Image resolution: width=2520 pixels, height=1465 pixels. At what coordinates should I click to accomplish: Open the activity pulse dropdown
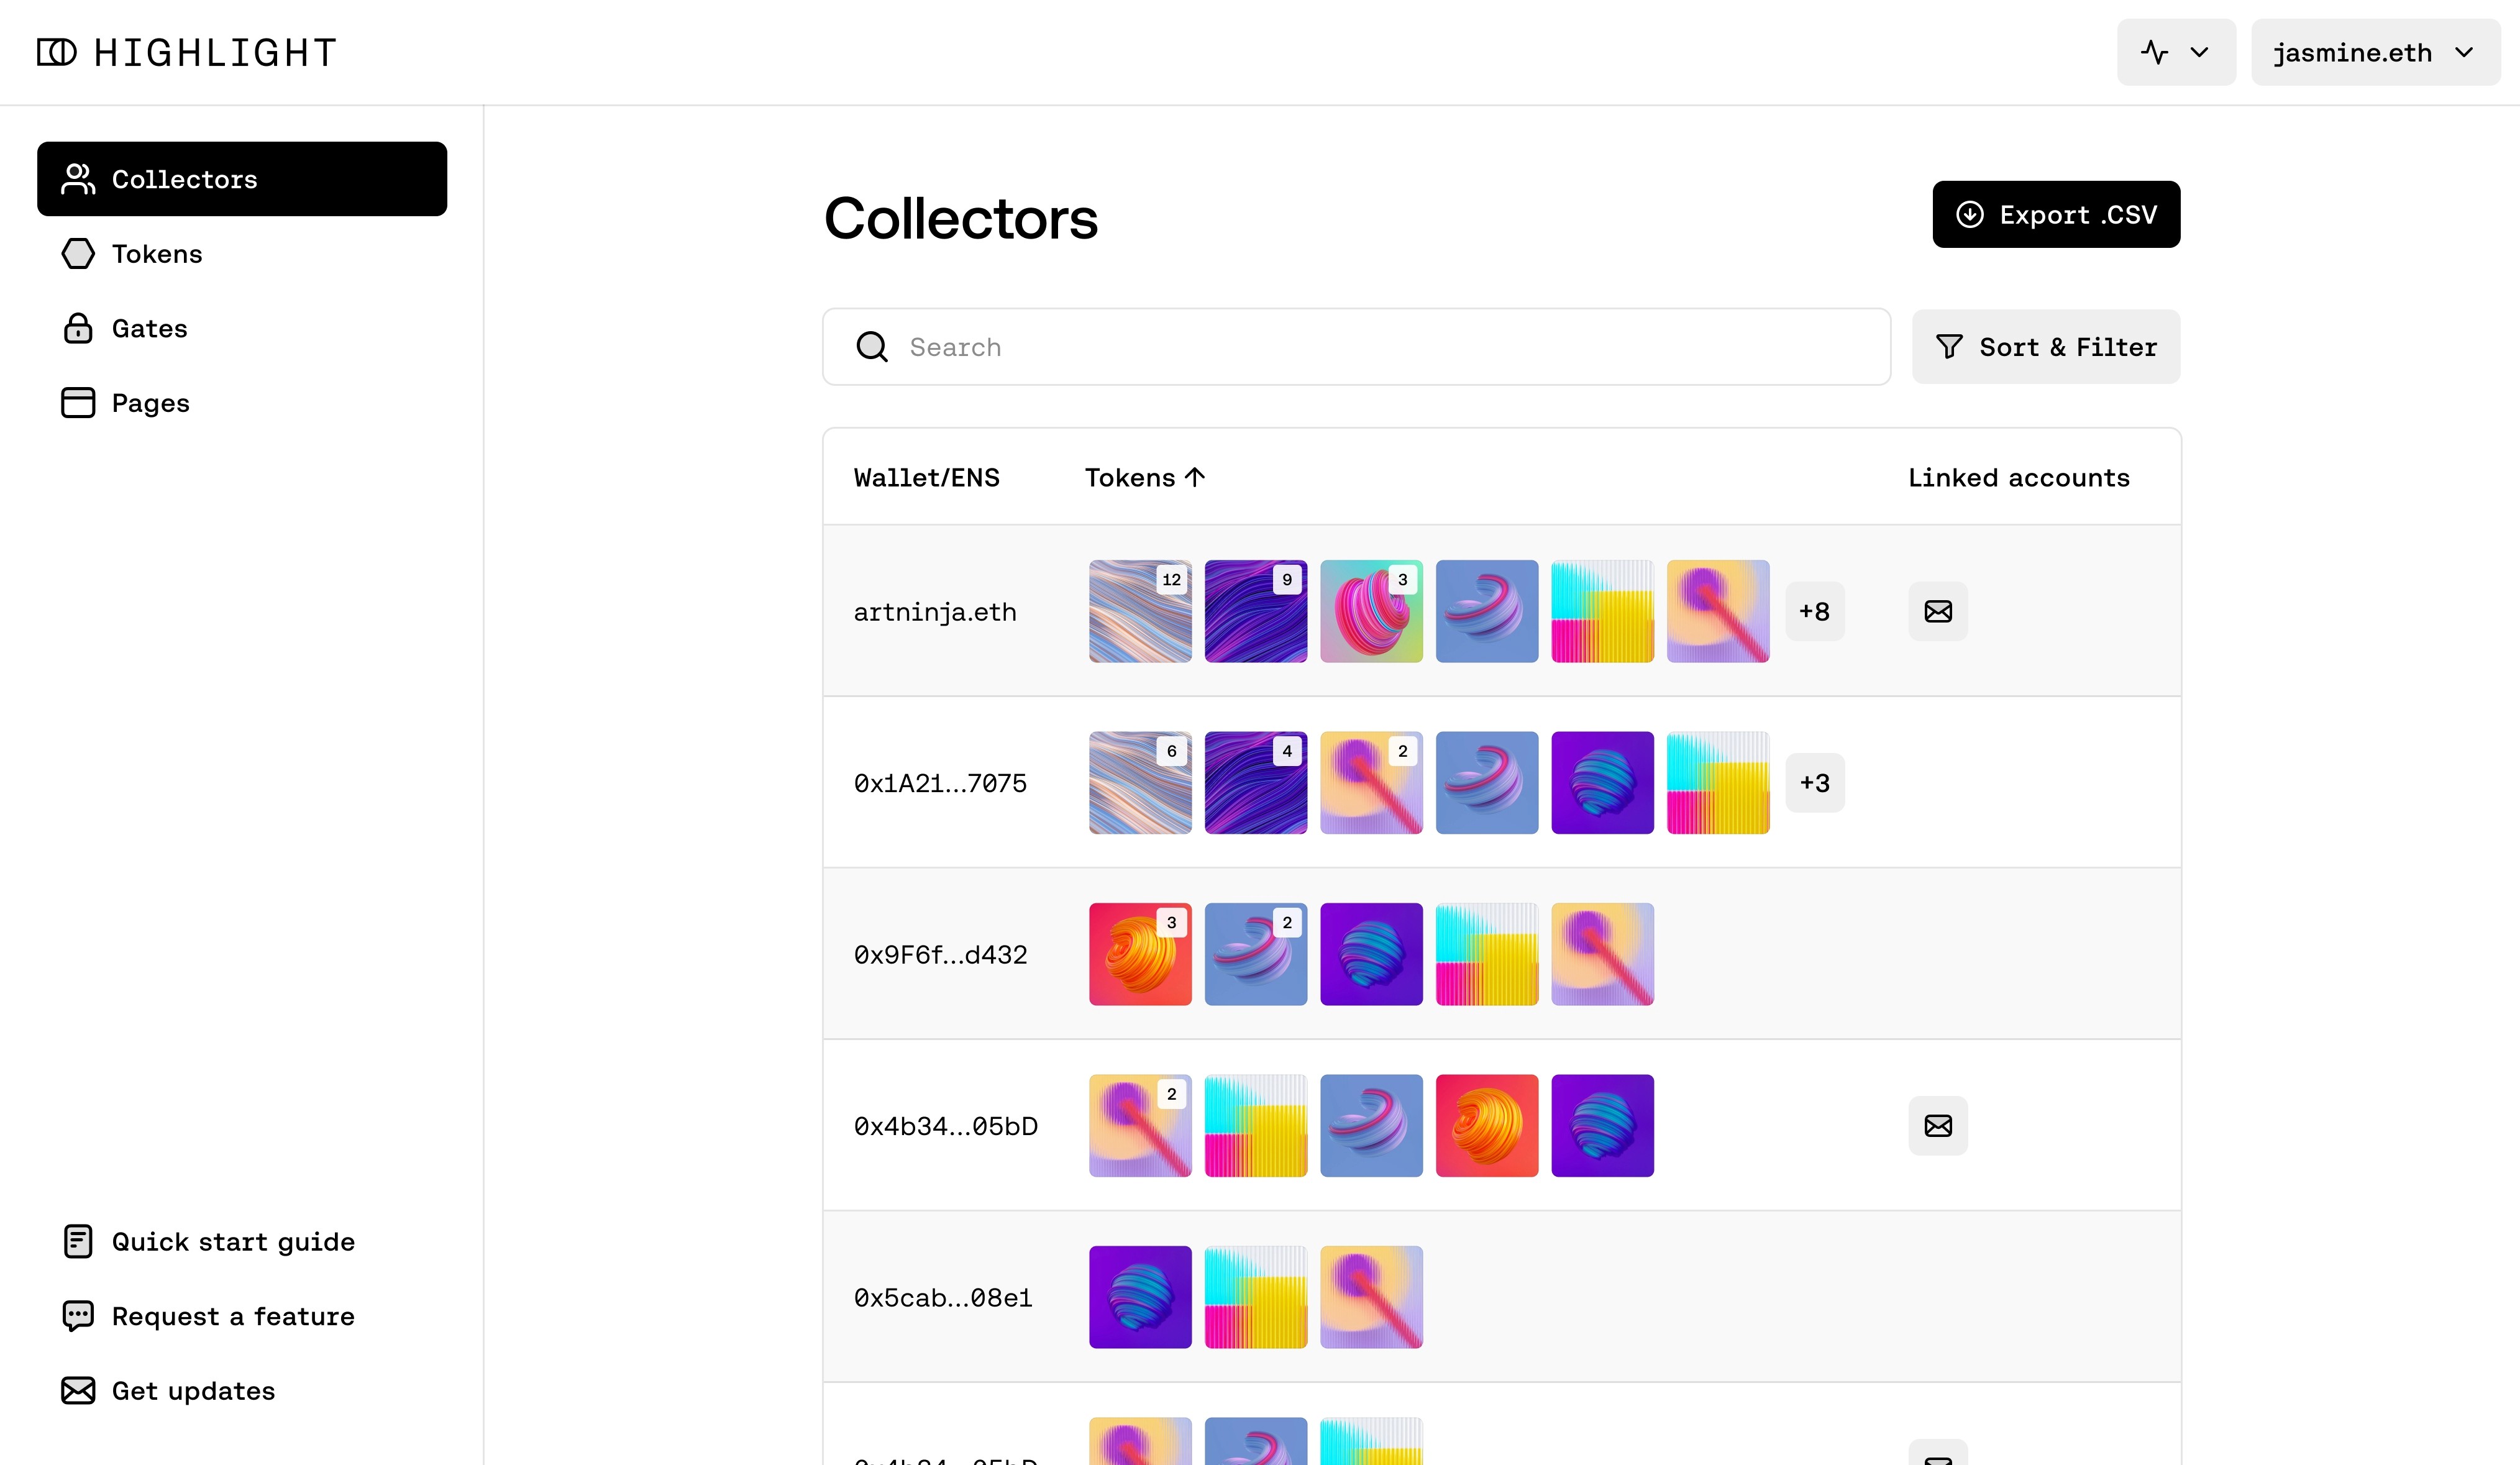pos(2175,52)
